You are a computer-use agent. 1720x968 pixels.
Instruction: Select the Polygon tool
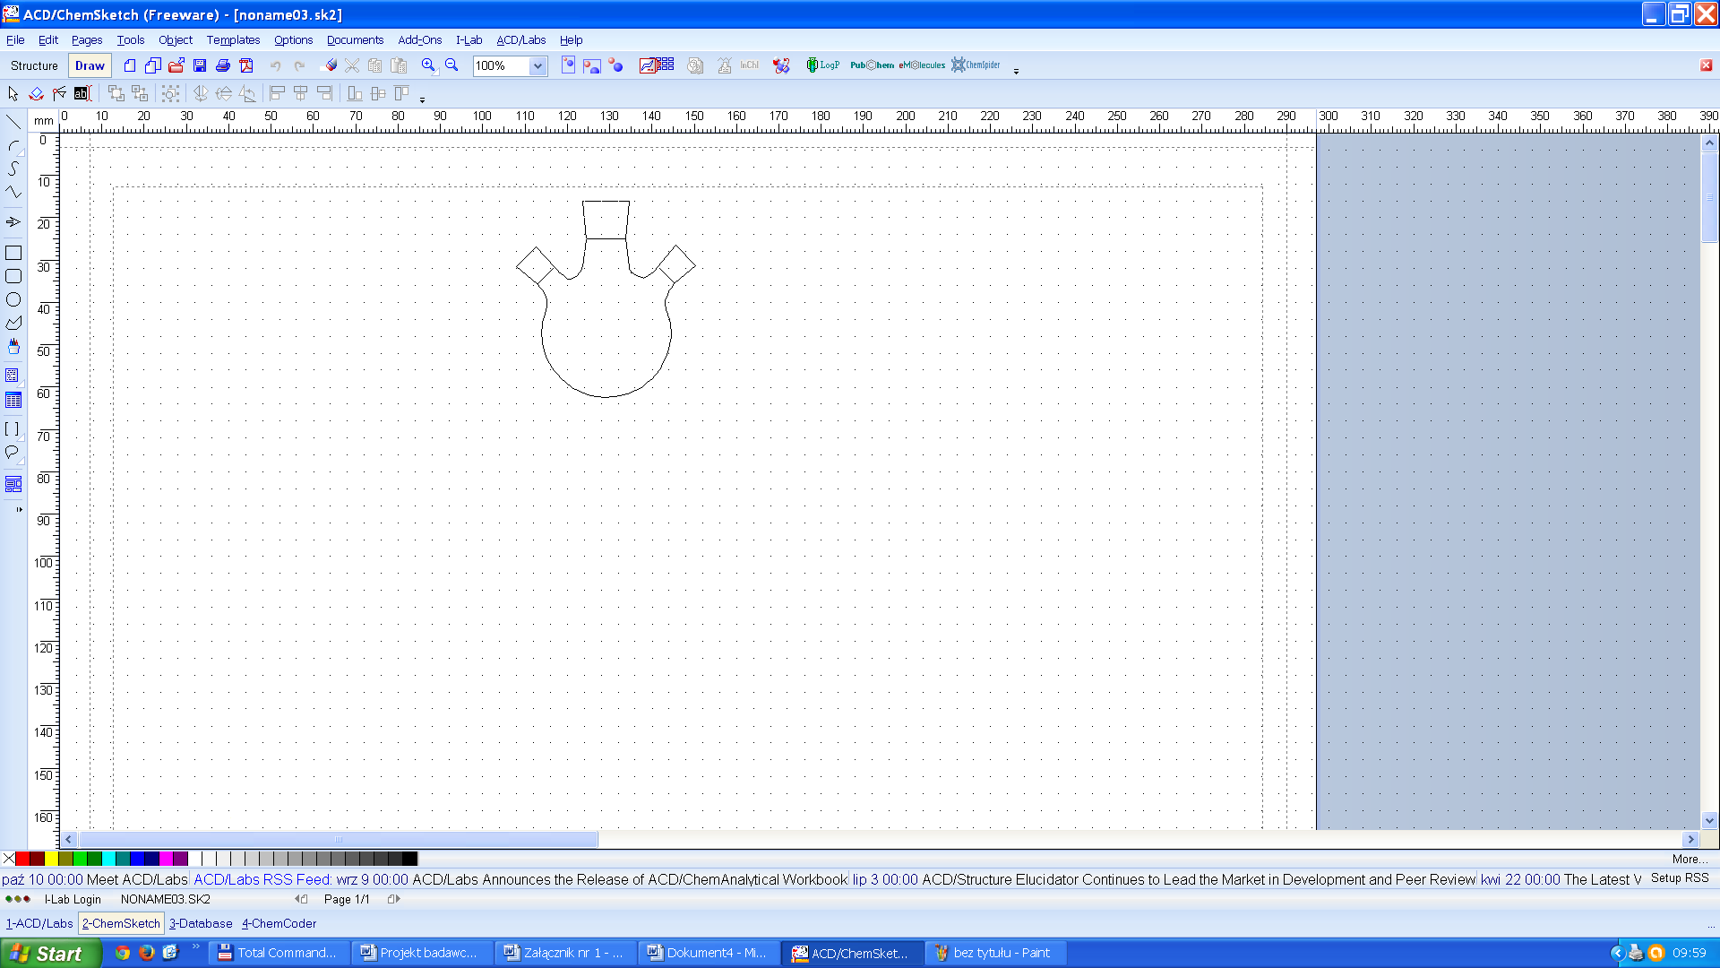point(13,323)
